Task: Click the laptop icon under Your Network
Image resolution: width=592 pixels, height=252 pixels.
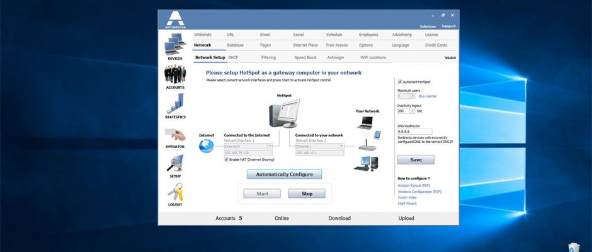Action: pos(365,122)
